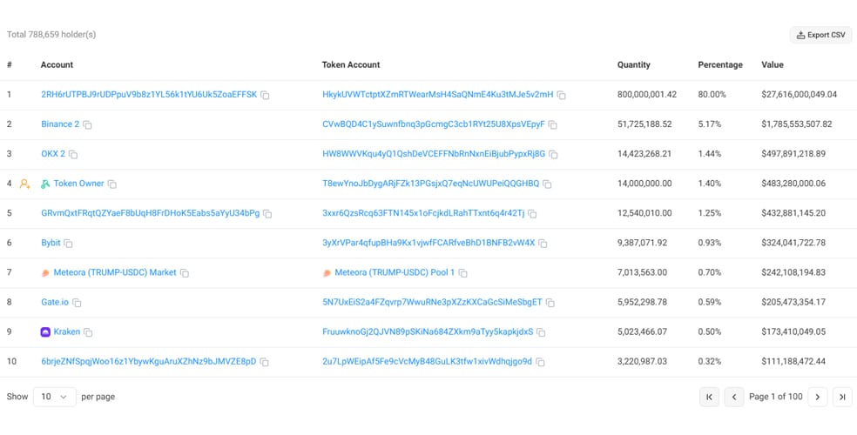Click the Meteora Market logo icon
Screen dimensions: 857x435
point(45,273)
